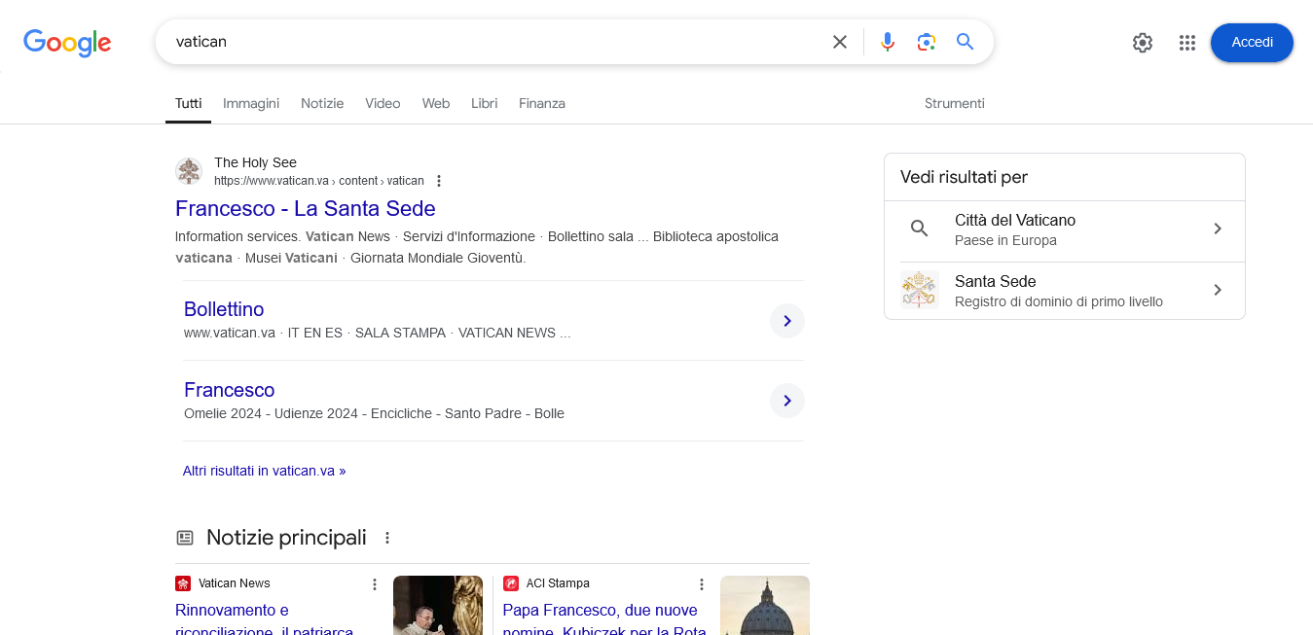
Task: Follow Altri risultati in vatican.va link
Action: pos(264,471)
